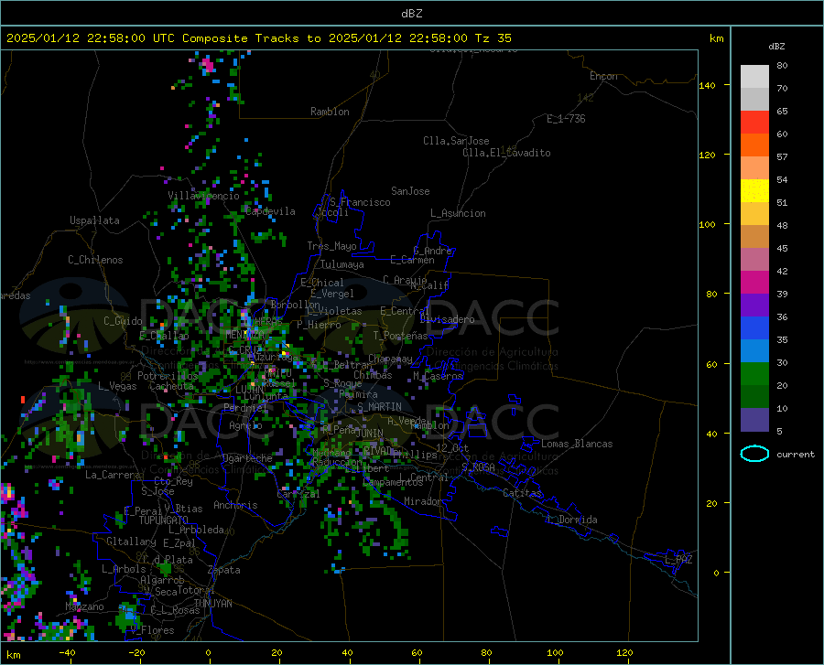Viewport: 824px width, 665px height.
Task: Click the Villavicencio place label
Action: coord(203,196)
